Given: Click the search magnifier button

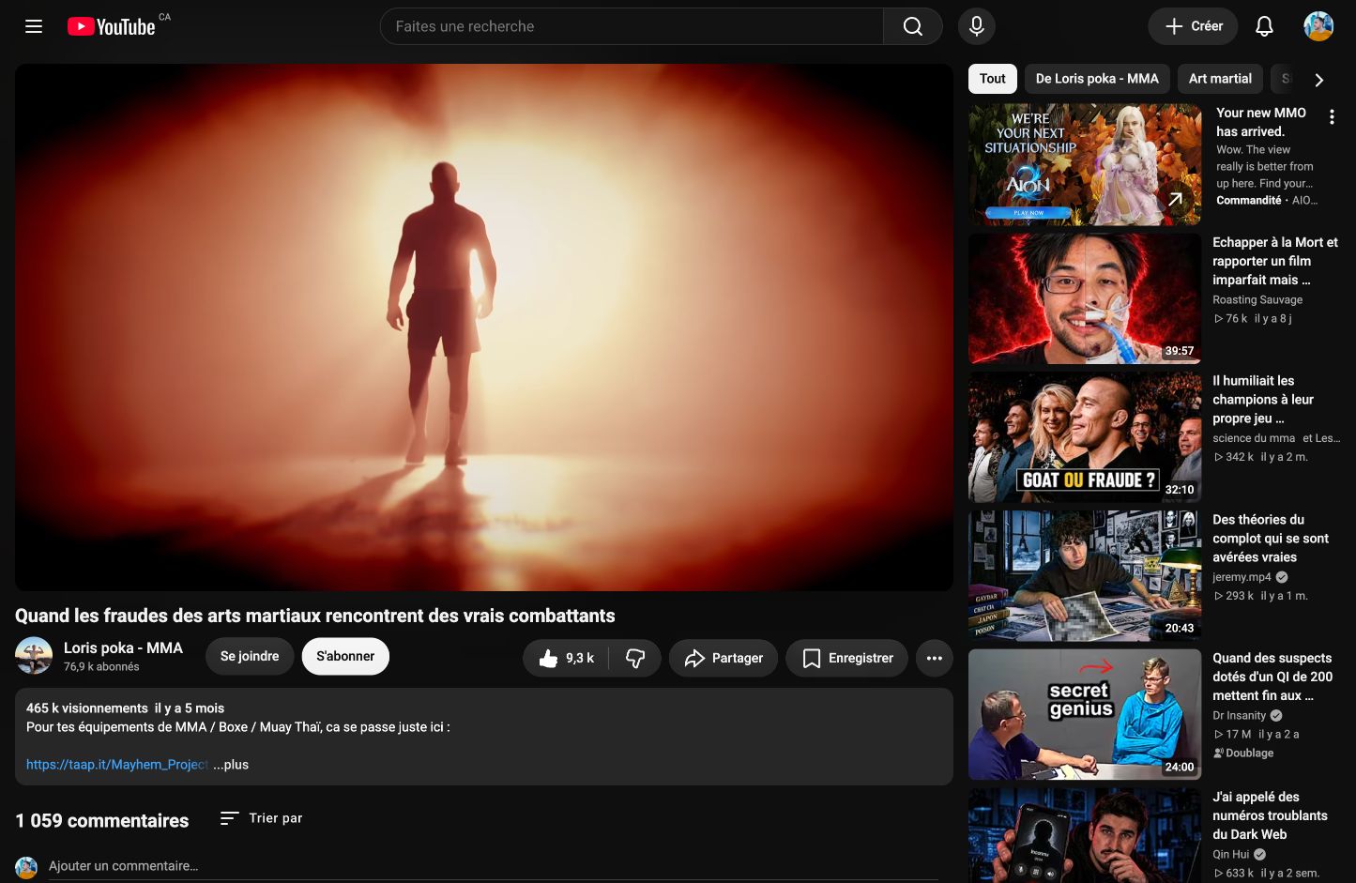Looking at the screenshot, I should click(912, 26).
